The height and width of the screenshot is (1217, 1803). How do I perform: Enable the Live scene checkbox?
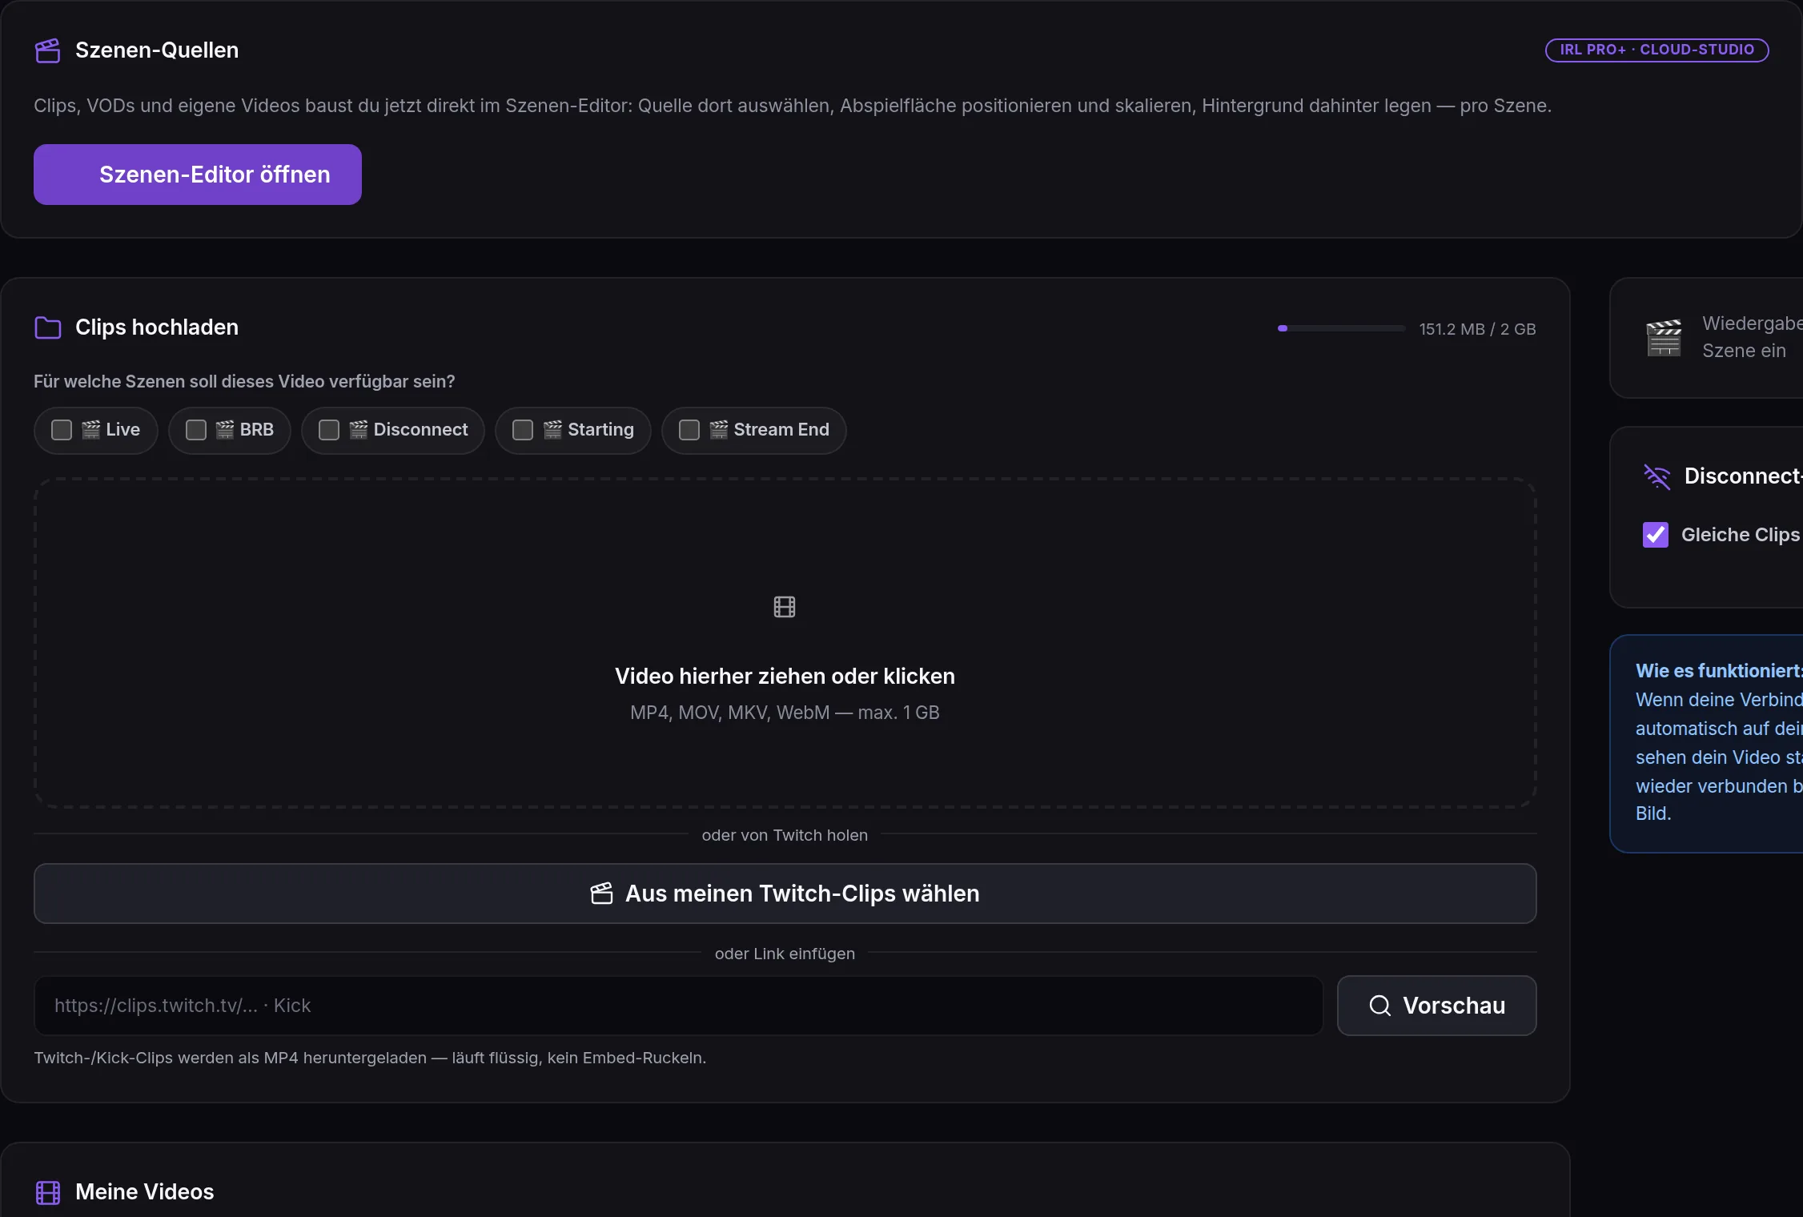point(62,430)
